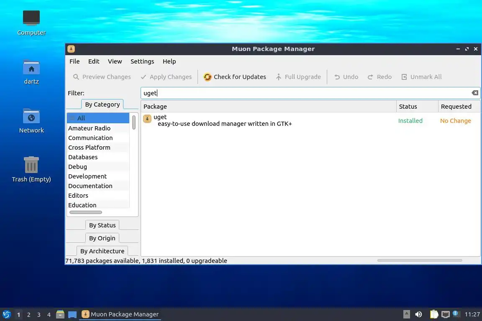Screen dimensions: 482x321
Task: Switch to workspace 1
Action: 18,315
